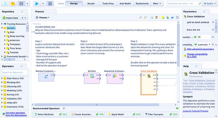Open the More views dropdown
This screenshot has height=118, width=218.
(x=157, y=3)
